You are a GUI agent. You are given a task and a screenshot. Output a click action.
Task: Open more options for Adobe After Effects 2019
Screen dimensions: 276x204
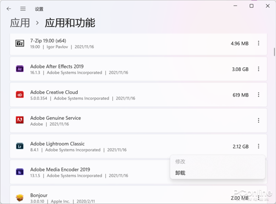259,69
